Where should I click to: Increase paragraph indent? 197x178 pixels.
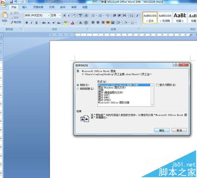pos(119,15)
